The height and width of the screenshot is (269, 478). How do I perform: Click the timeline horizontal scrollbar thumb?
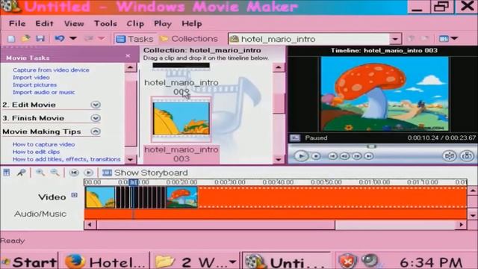coord(216,225)
